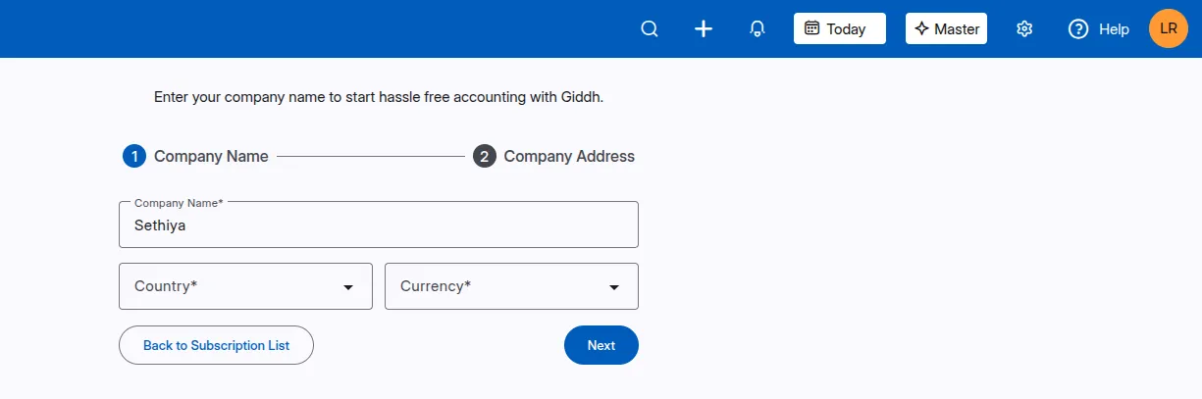Screen dimensions: 1202x399
Task: Open the Master button in header
Action: 946,28
